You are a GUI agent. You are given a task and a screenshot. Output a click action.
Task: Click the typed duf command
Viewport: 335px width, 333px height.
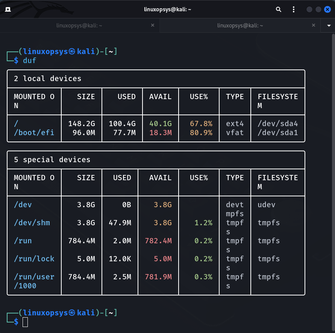coord(30,60)
